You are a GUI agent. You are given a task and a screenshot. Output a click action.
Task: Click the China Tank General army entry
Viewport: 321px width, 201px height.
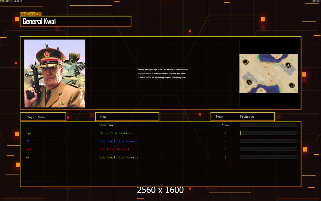point(115,133)
